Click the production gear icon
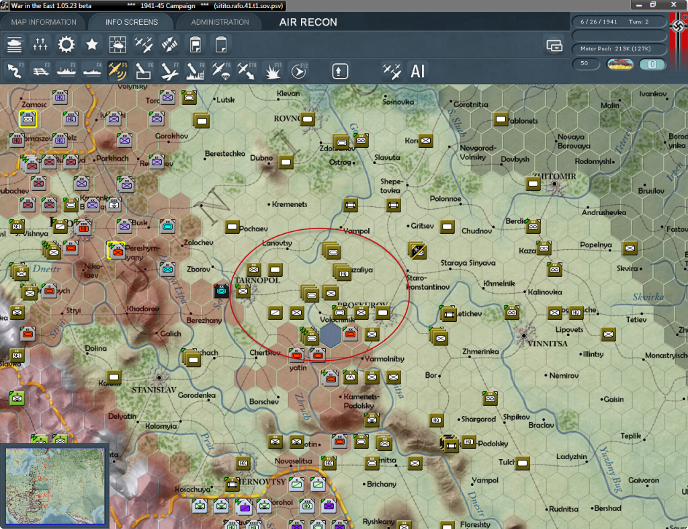Image resolution: width=688 pixels, height=529 pixels. point(67,45)
